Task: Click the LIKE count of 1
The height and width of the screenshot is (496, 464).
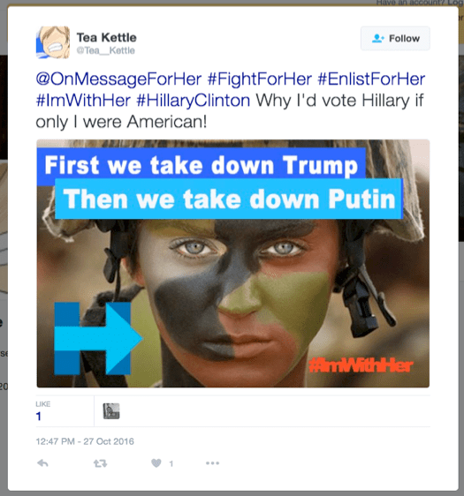Action: tap(42, 412)
